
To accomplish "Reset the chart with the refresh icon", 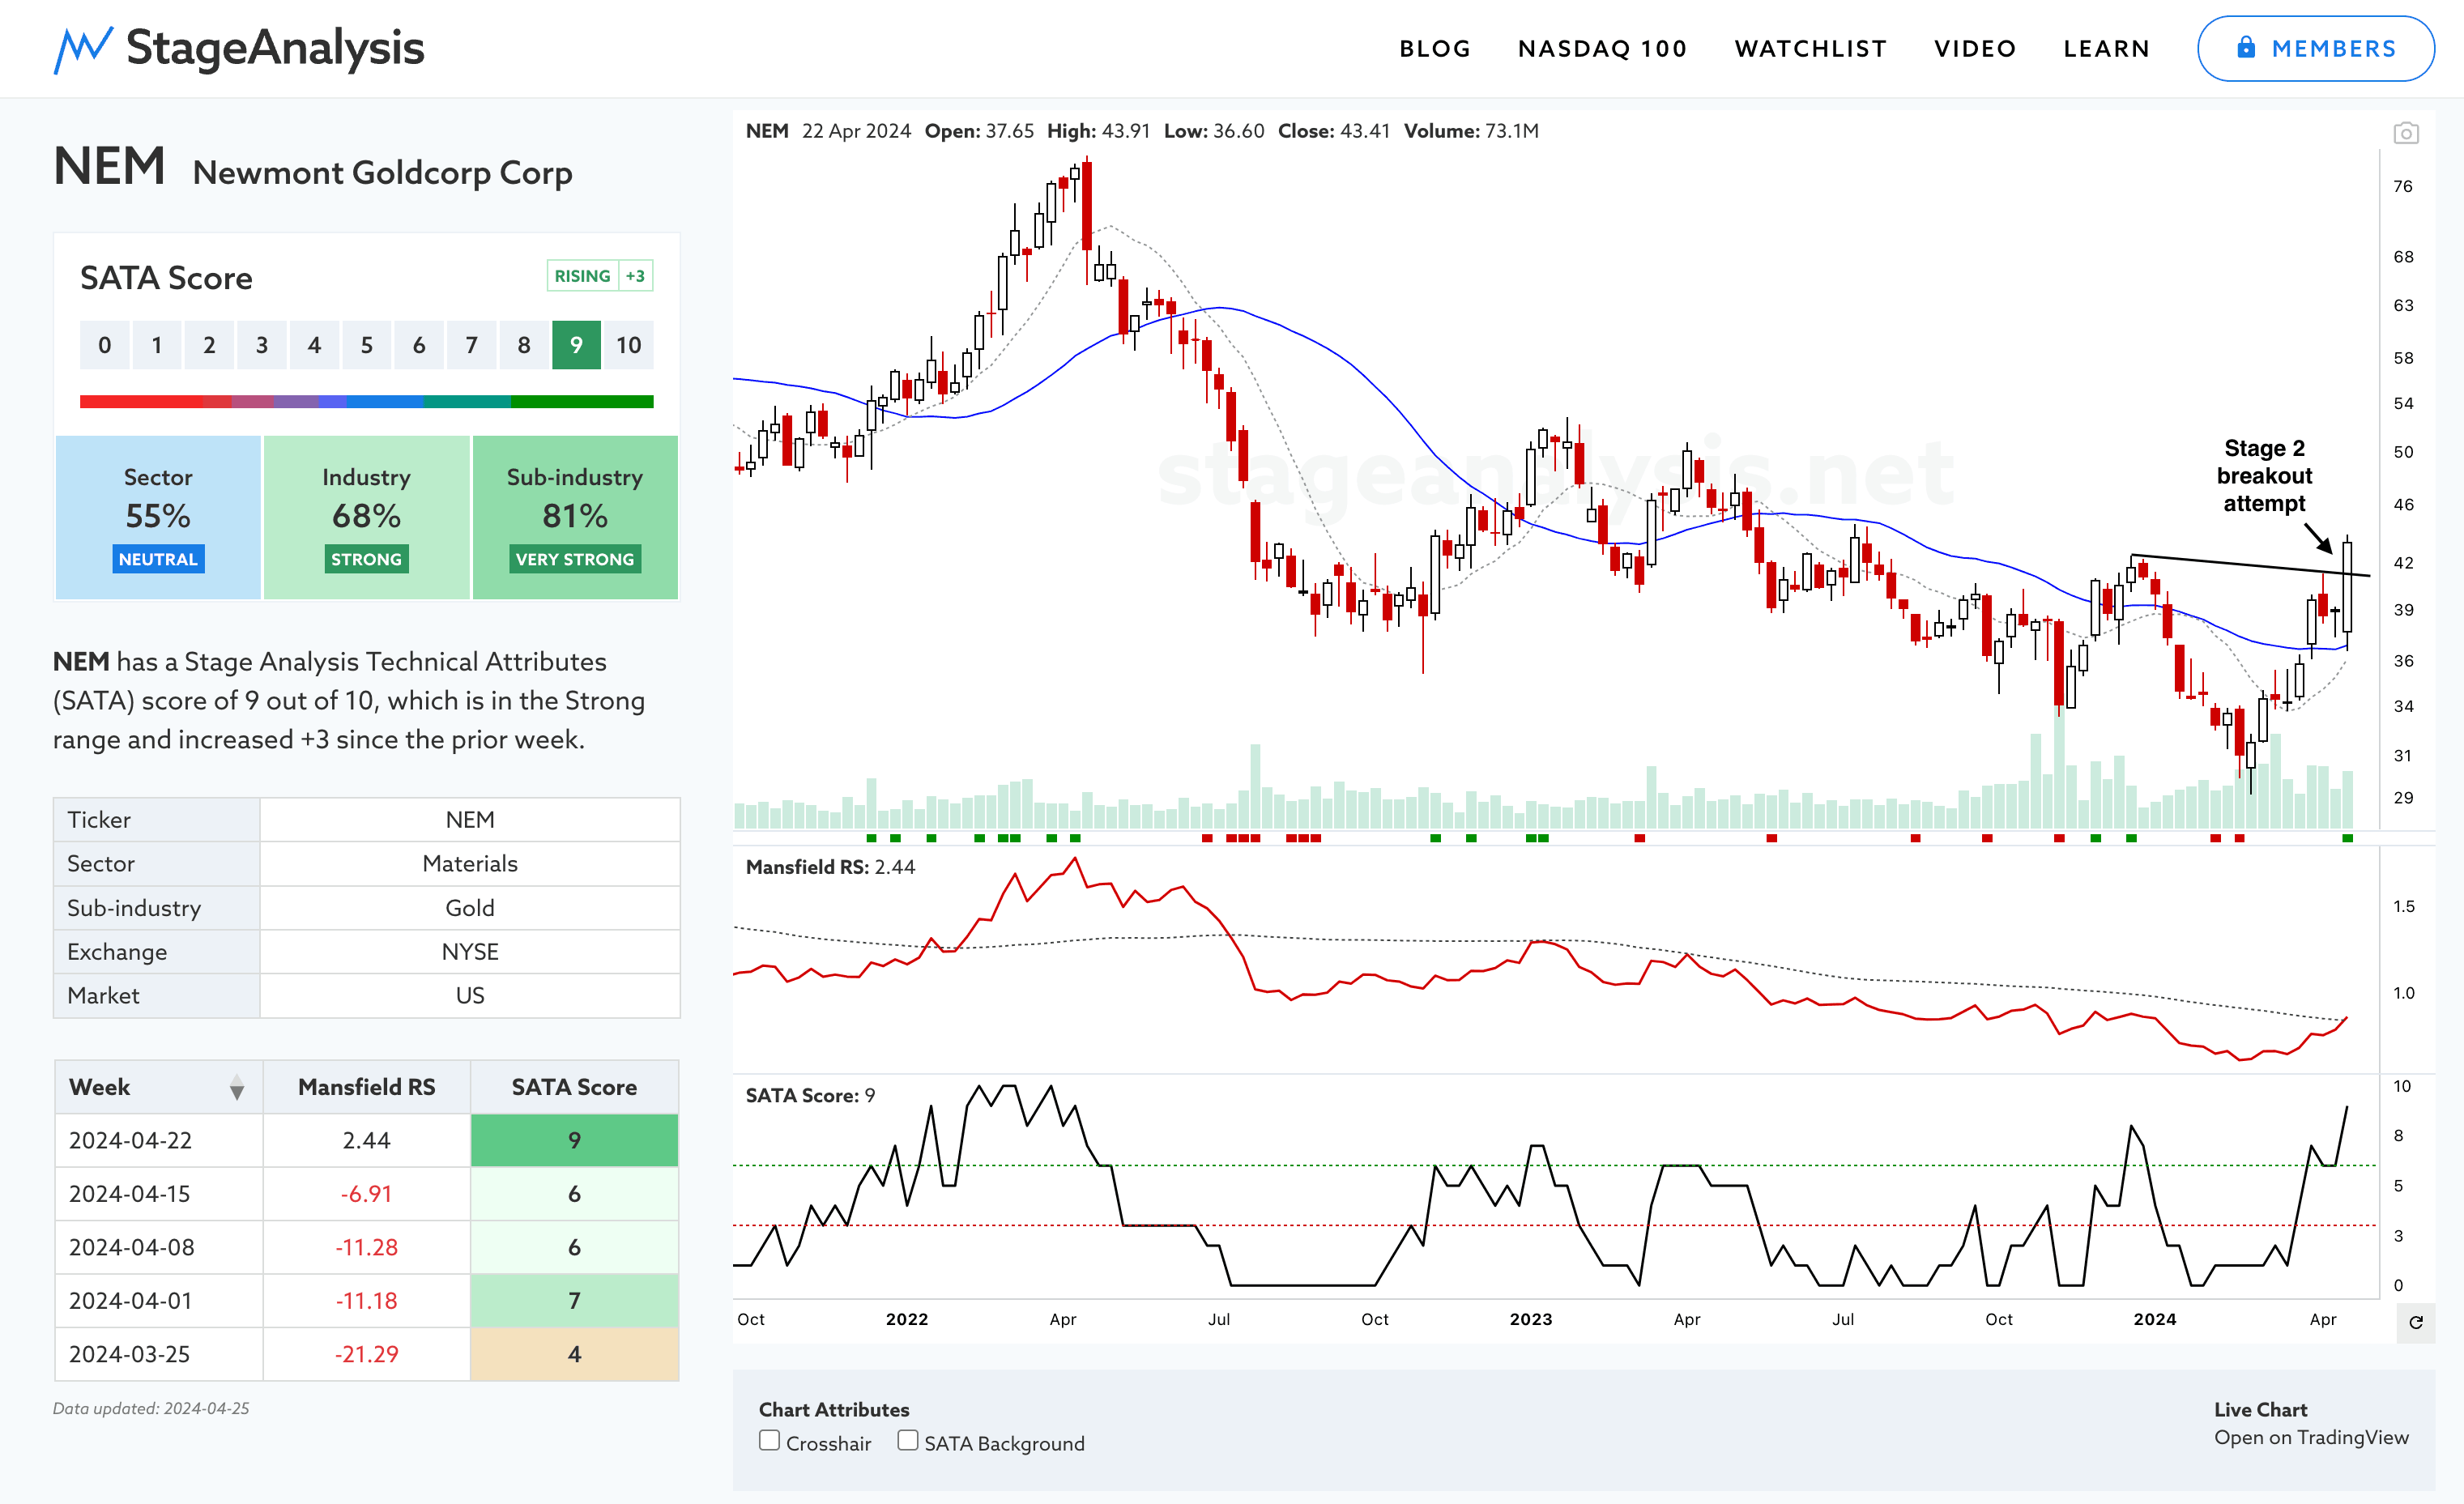I will [x=2415, y=1322].
